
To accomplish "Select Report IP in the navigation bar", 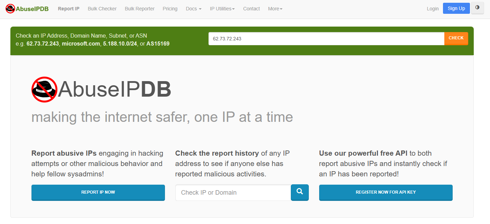I will click(68, 9).
